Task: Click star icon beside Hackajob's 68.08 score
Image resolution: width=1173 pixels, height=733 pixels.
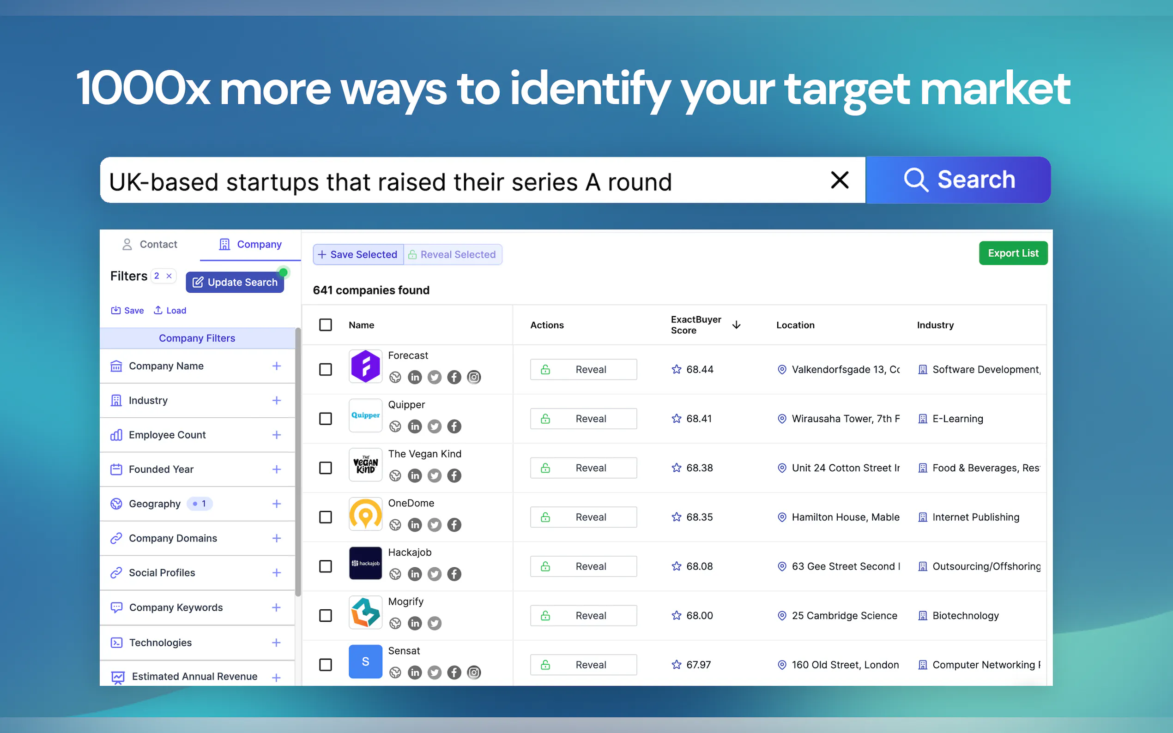Action: [x=677, y=566]
